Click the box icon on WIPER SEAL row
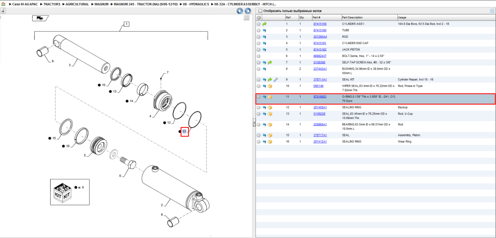Image resolution: width=496 pixels, height=238 pixels. (270, 86)
